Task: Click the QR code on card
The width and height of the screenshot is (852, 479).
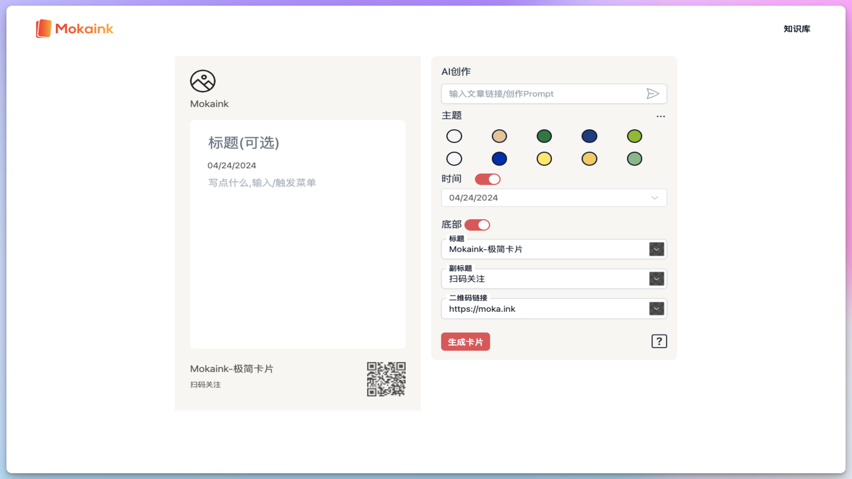Action: coord(386,379)
